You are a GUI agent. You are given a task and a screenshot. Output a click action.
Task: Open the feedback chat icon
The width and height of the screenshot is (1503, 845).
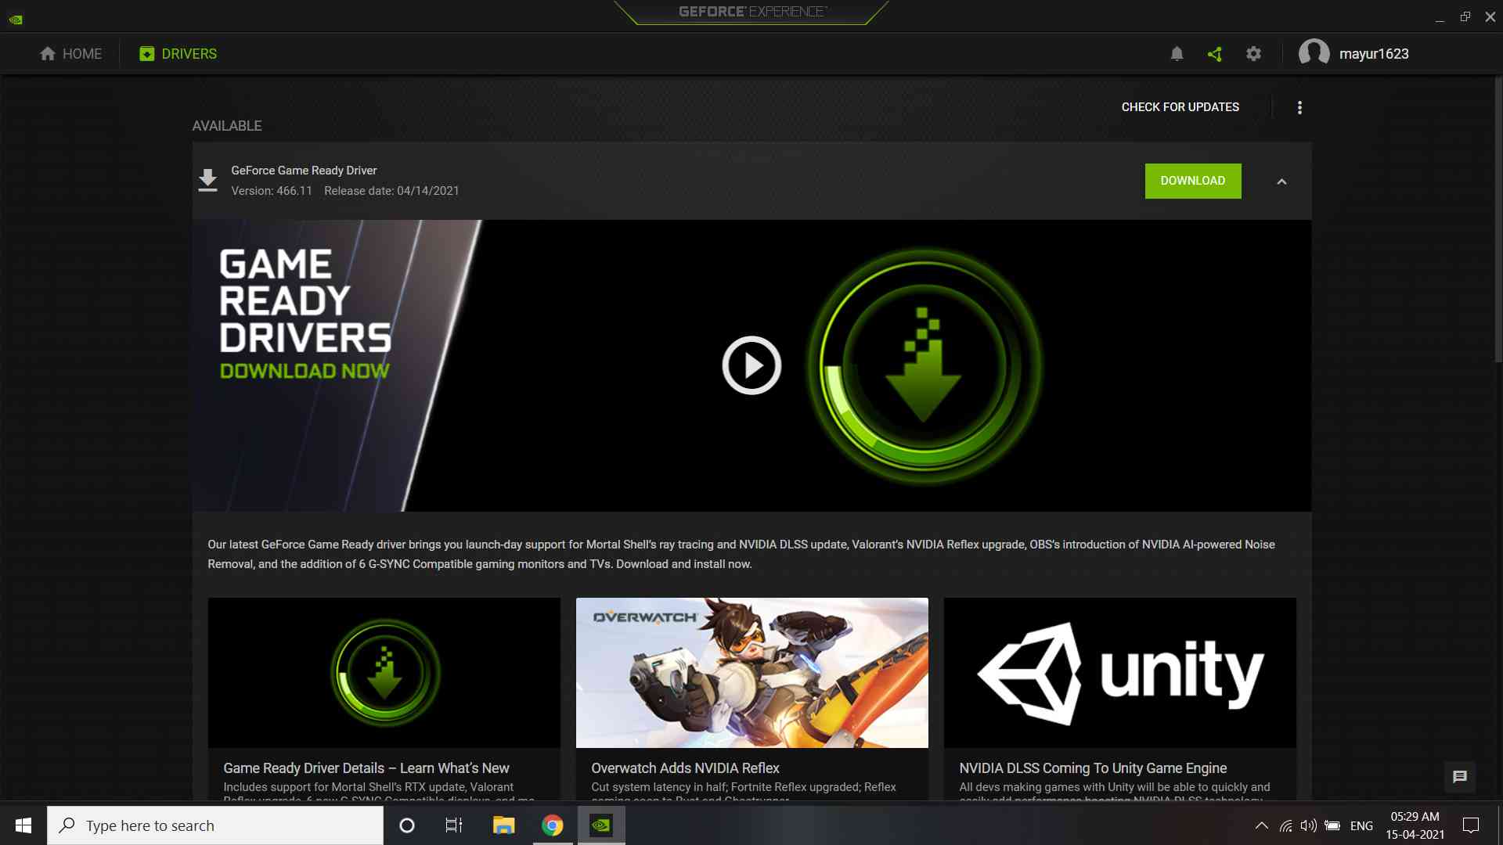[x=1460, y=777]
